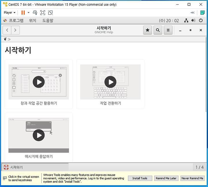
Task: Collapse the VMware toolbar with double chevron
Action: [x=192, y=13]
